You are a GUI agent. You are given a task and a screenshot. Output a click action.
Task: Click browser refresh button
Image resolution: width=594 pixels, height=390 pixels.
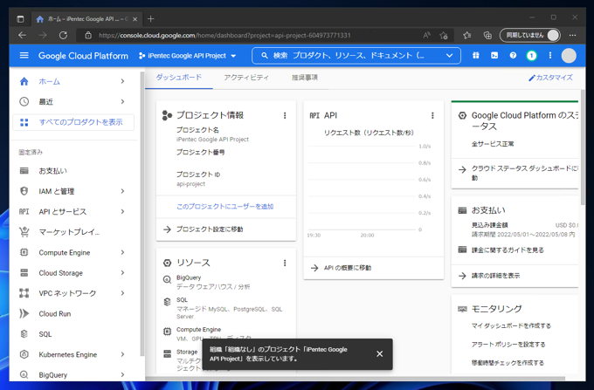click(x=63, y=35)
